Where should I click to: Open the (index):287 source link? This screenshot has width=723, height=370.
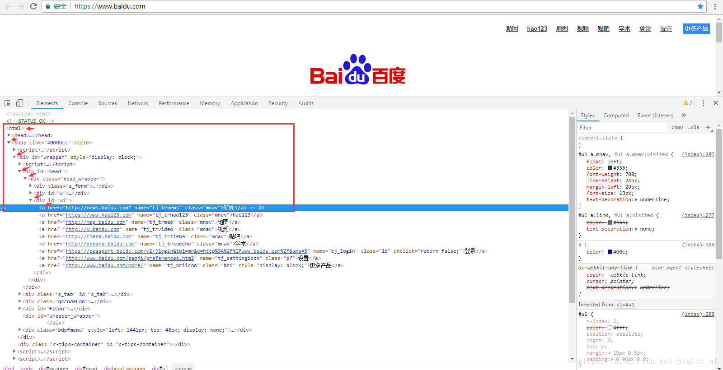pos(698,154)
